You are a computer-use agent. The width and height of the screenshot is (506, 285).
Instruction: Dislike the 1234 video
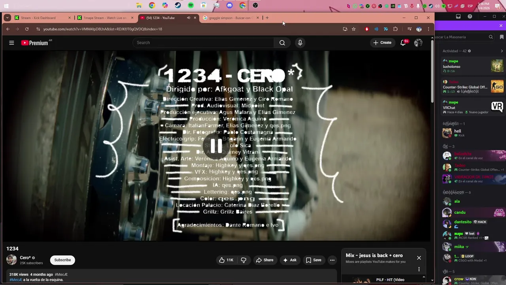(244, 260)
